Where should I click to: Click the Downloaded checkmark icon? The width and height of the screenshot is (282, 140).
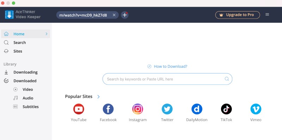(6, 81)
